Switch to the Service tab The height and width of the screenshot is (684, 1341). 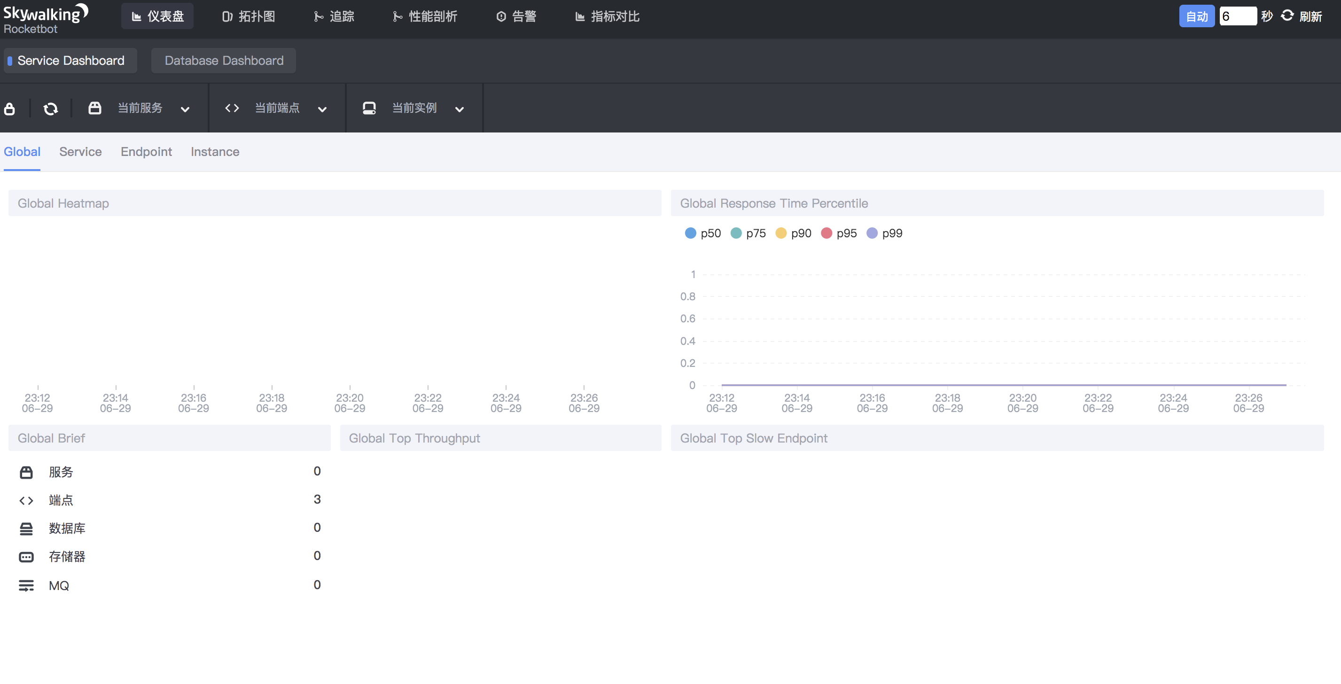coord(80,151)
